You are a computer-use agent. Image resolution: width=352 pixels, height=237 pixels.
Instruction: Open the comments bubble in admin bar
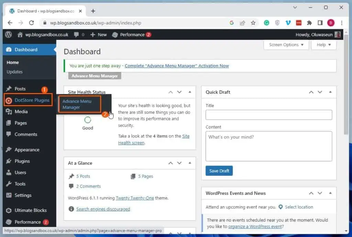(x=79, y=35)
